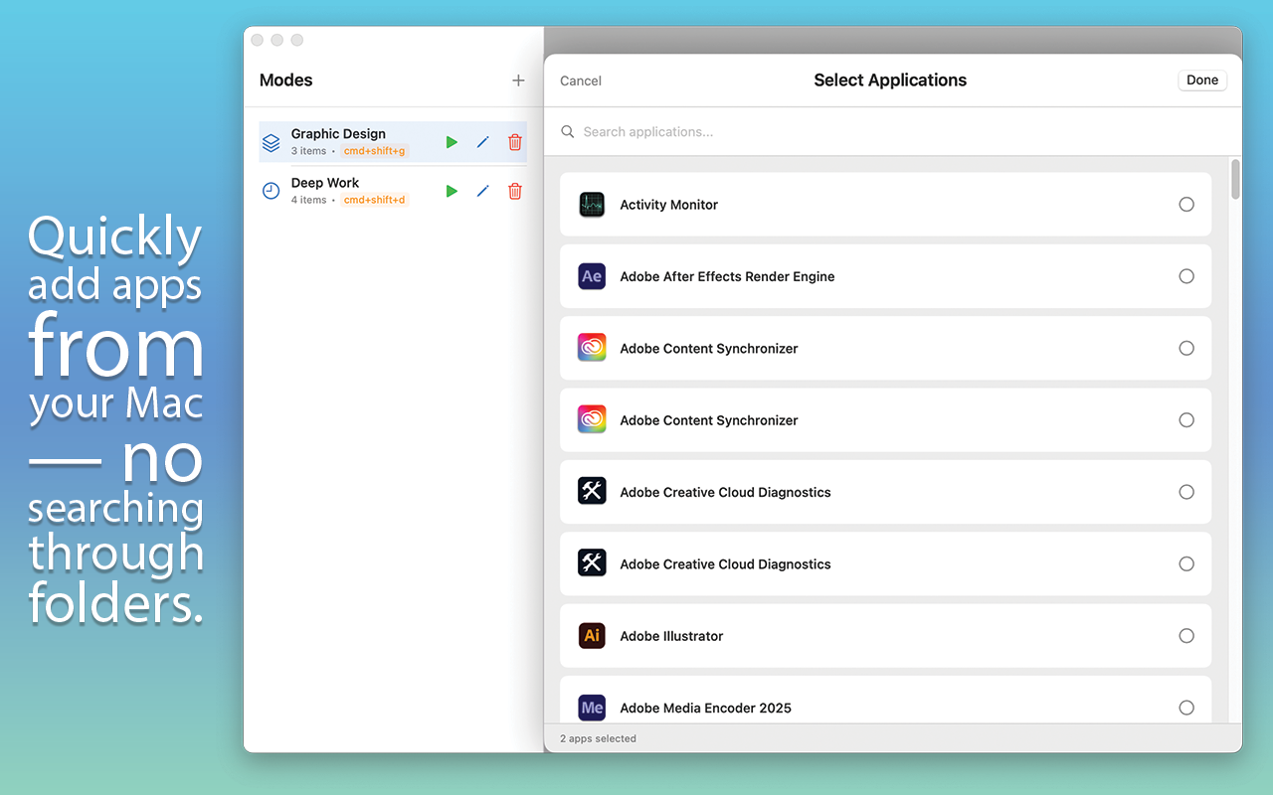This screenshot has width=1273, height=795.
Task: Cancel the application selection
Action: (581, 80)
